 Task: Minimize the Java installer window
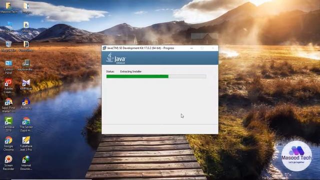pos(191,48)
